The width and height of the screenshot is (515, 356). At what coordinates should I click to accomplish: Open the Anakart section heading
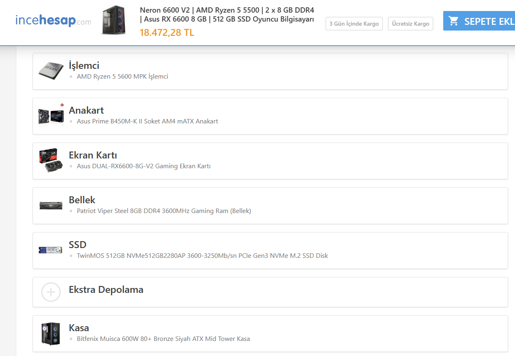click(x=86, y=110)
